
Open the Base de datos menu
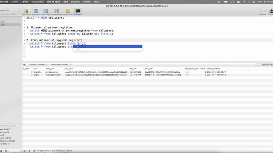tap(53, 2)
